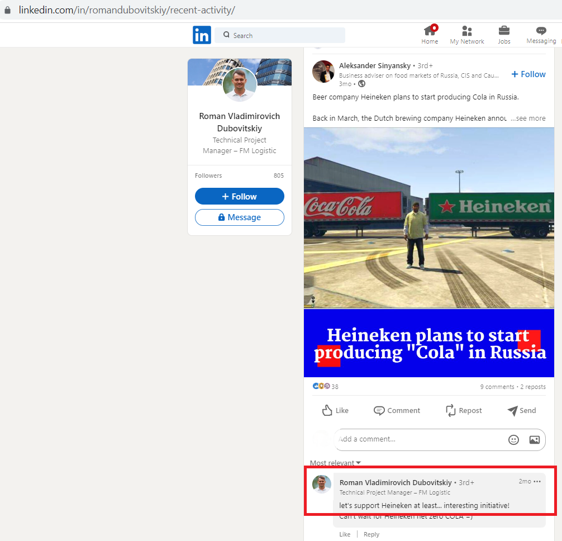Click the URL in the address bar
The height and width of the screenshot is (541, 562).
127,10
